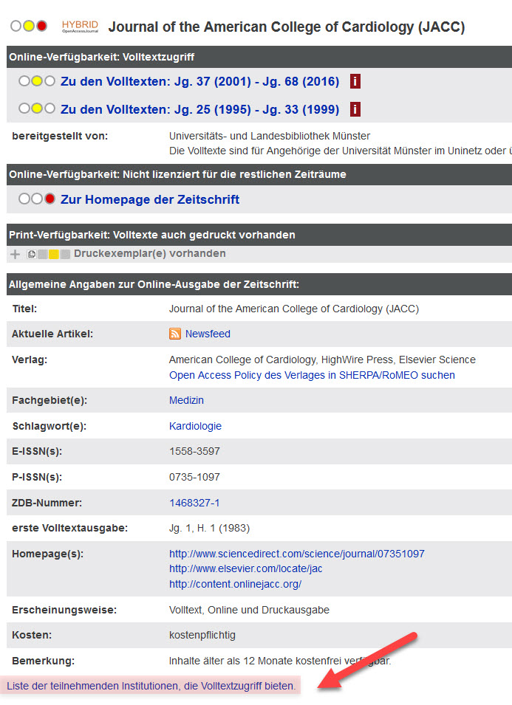Select the Medizin subject link
The width and height of the screenshot is (512, 705).
(186, 400)
